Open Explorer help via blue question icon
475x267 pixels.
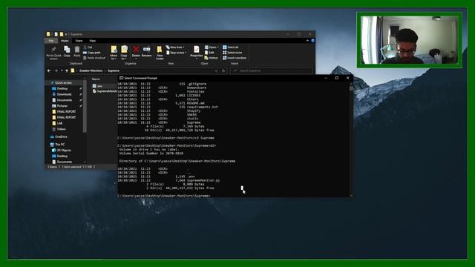point(312,41)
